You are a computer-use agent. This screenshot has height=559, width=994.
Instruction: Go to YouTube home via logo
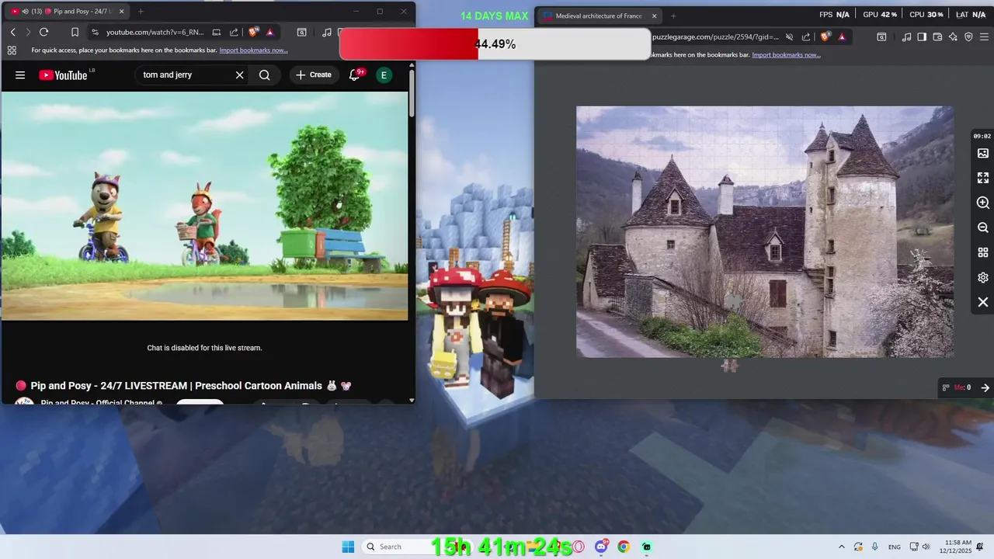click(x=63, y=75)
